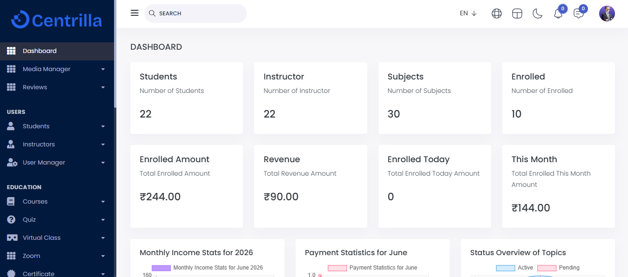
Task: Toggle Monthly Income Stats purple legend swatch
Action: tap(161, 268)
